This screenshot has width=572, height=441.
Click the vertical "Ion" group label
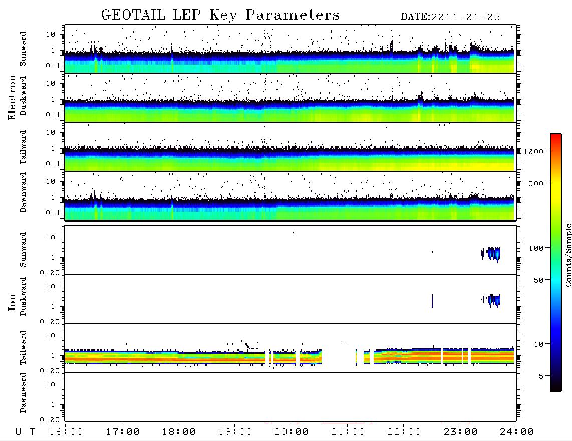pos(12,302)
